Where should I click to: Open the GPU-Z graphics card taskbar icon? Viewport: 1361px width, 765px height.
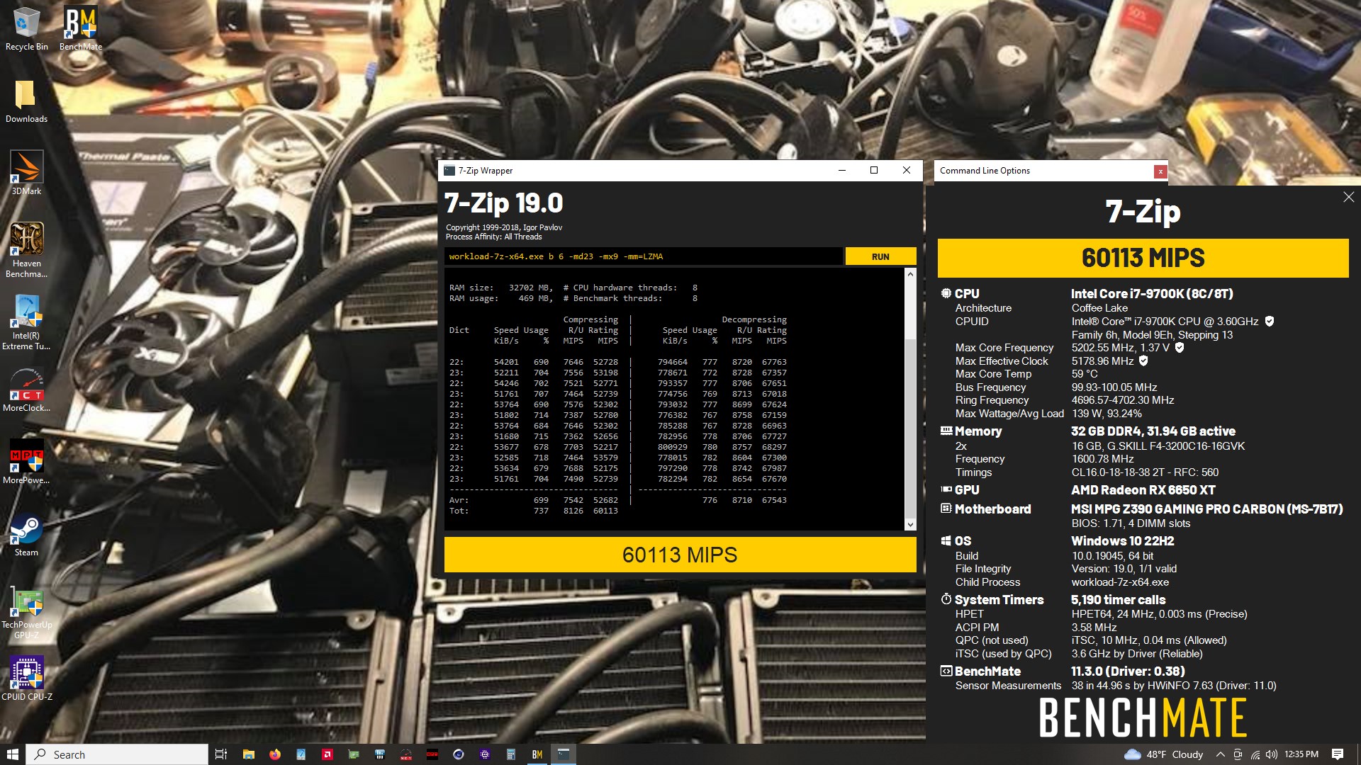354,754
